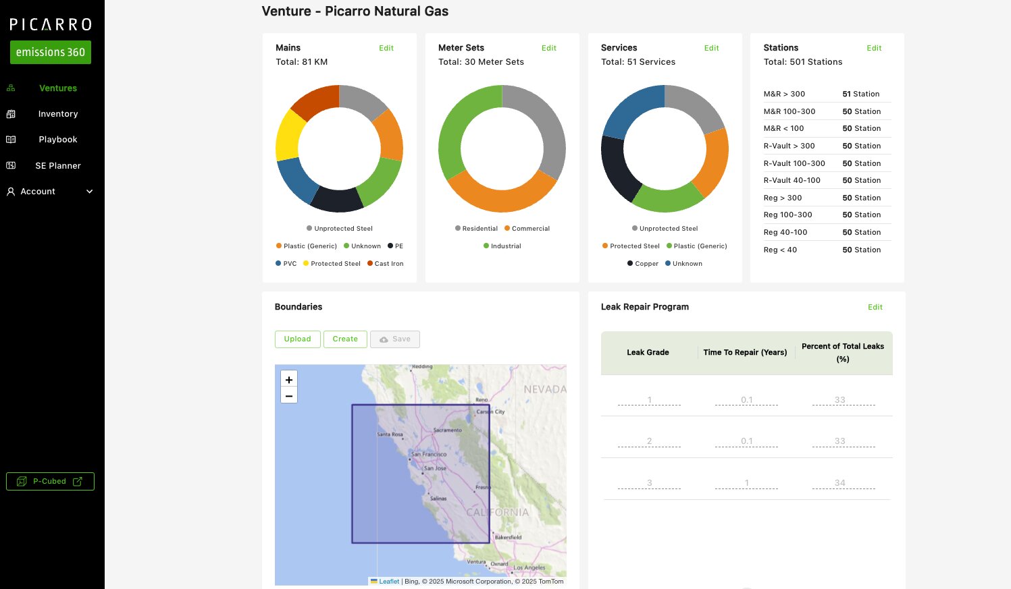Toggle Unprotected Steel legend in Mains chart
Viewport: 1011px width, 589px height.
(340, 229)
